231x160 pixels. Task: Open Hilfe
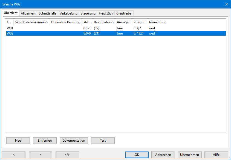216,155
